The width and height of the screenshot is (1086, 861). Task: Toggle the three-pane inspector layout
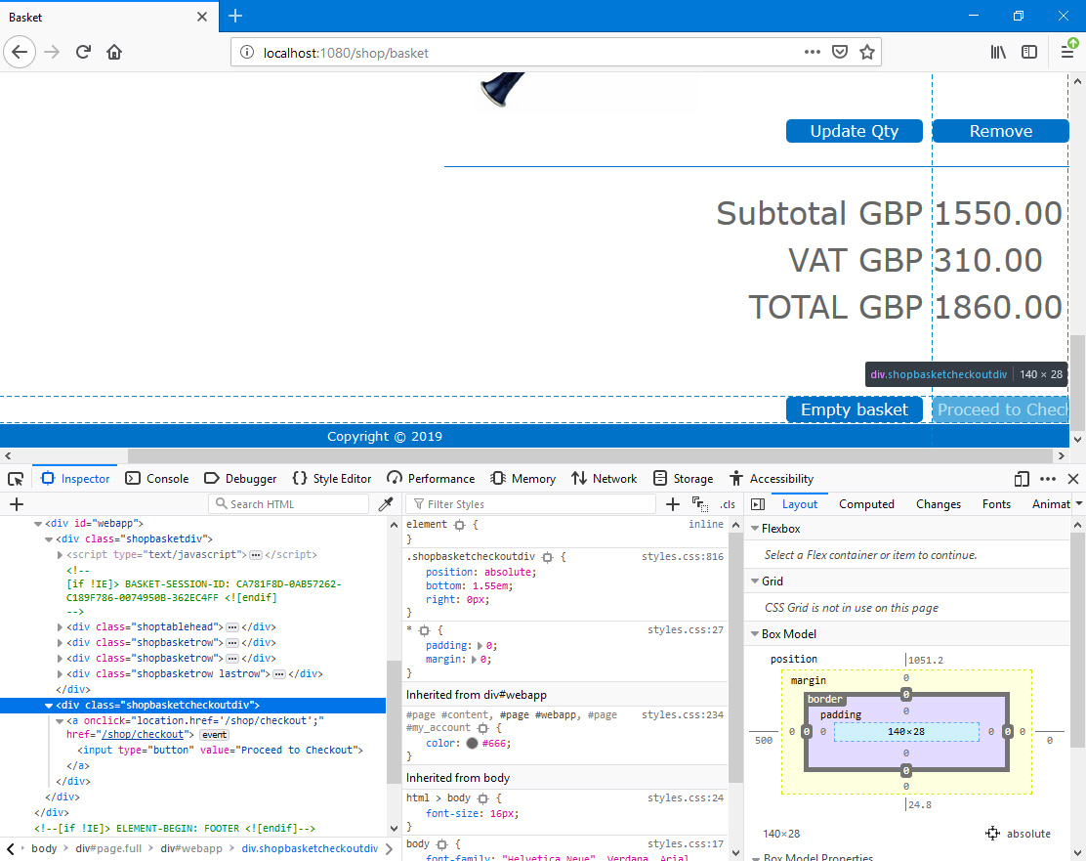[x=758, y=504]
